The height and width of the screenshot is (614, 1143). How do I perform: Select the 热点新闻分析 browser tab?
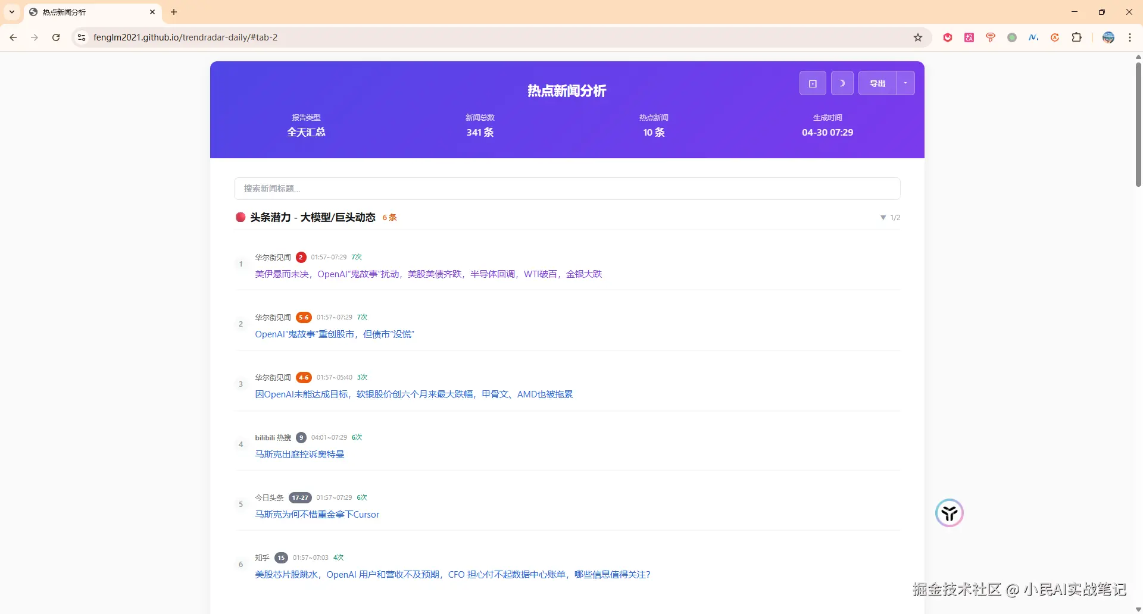89,12
